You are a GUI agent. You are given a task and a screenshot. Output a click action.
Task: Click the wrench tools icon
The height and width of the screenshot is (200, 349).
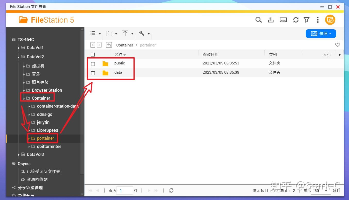[142, 33]
